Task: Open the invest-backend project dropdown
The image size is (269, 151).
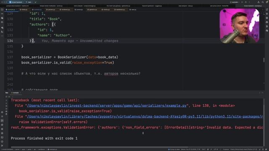Action: (x=17, y=2)
